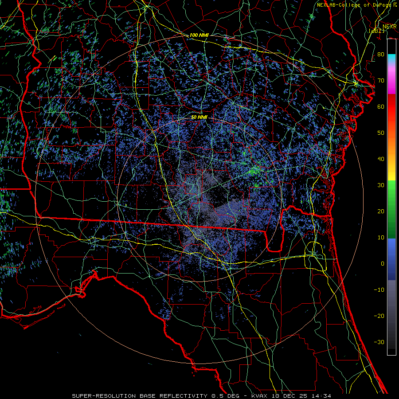Click the 30 value on dBZ scale
Image resolution: width=399 pixels, height=399 pixels.
point(381,185)
